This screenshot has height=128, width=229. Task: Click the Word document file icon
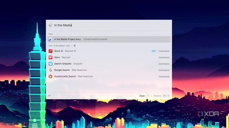click(50, 39)
